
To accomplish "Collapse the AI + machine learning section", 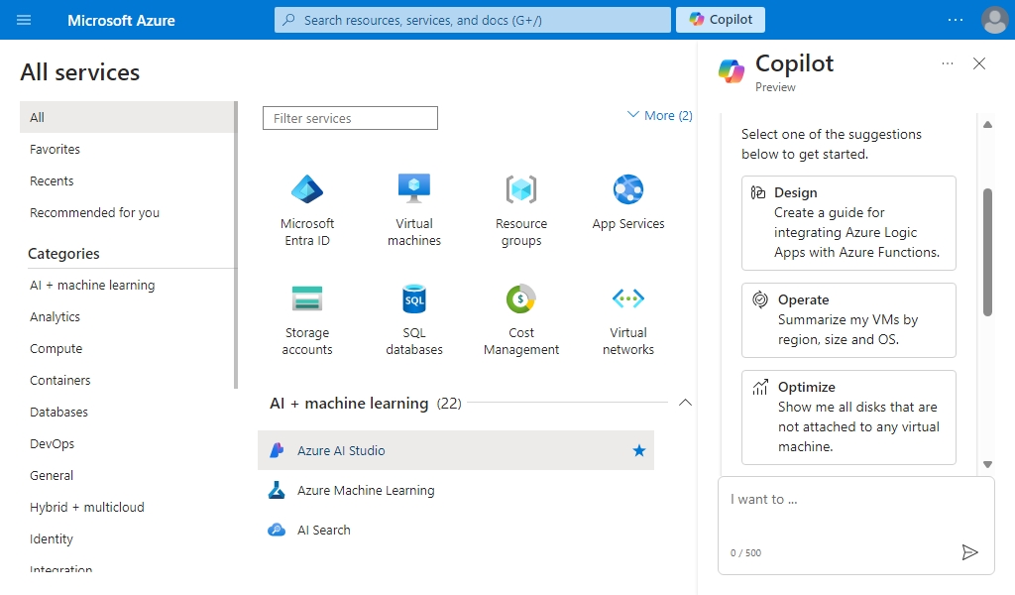I will coord(685,403).
